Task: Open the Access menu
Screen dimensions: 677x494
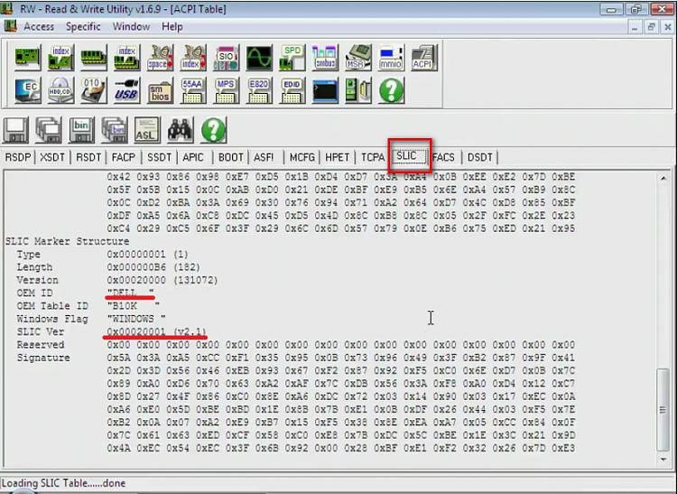Action: click(39, 27)
